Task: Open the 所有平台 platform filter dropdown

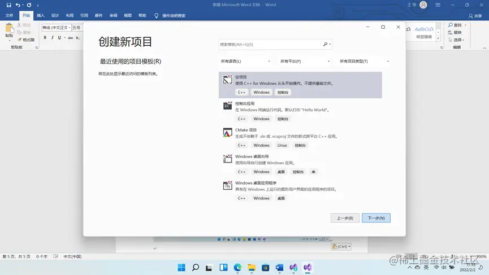Action: [305, 62]
